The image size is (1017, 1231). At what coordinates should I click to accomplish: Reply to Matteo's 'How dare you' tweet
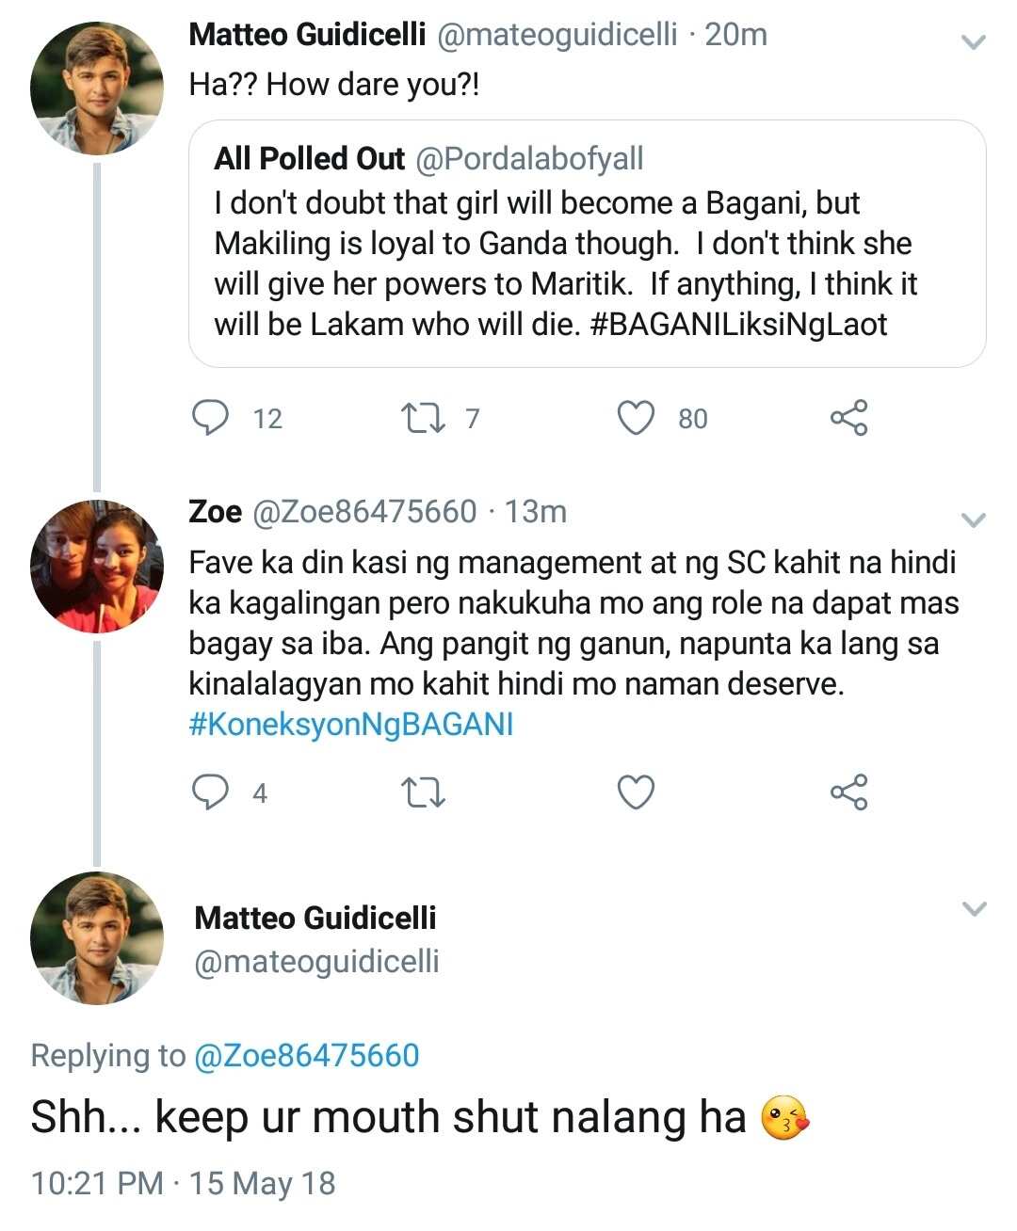point(211,418)
